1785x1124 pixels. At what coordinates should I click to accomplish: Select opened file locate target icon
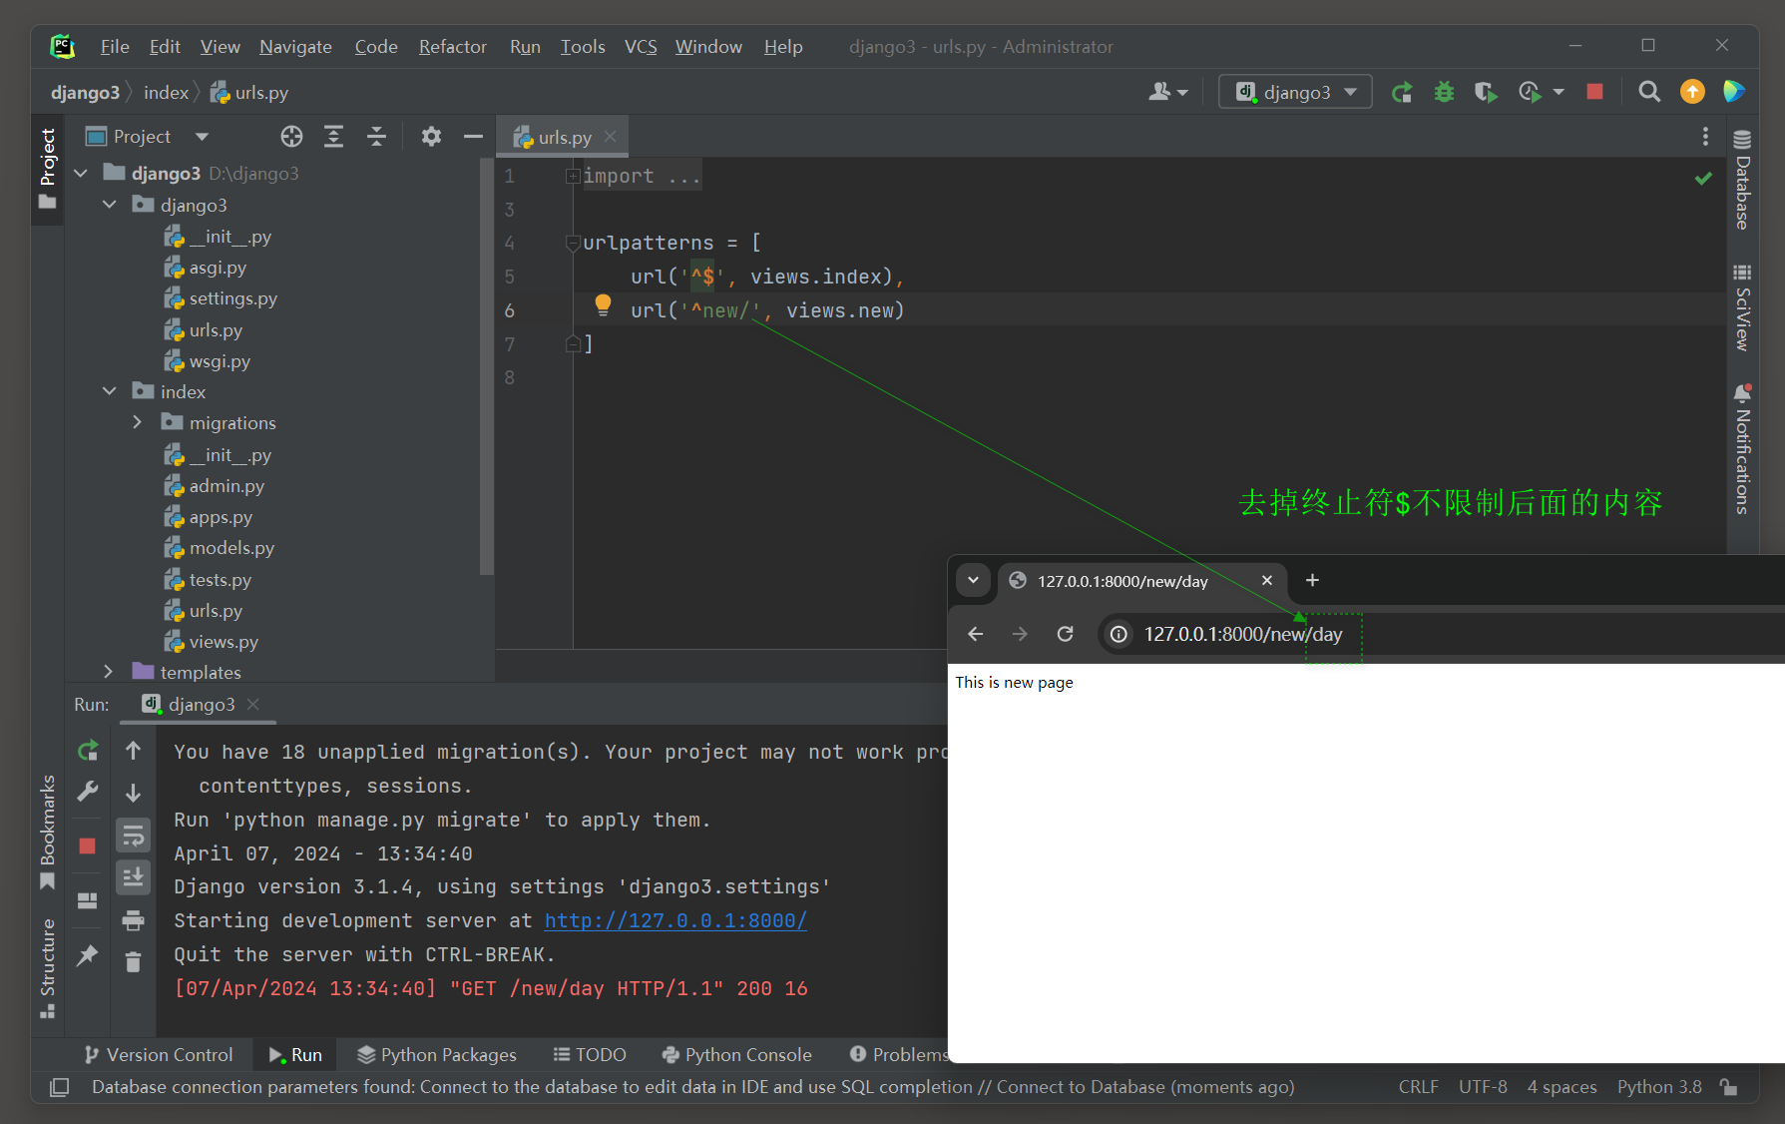pos(291,137)
